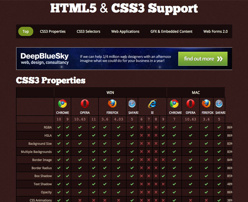Image resolution: width=248 pixels, height=202 pixels.
Task: Click Background Size checkmark under Opera 11
Action: pyautogui.click(x=94, y=143)
